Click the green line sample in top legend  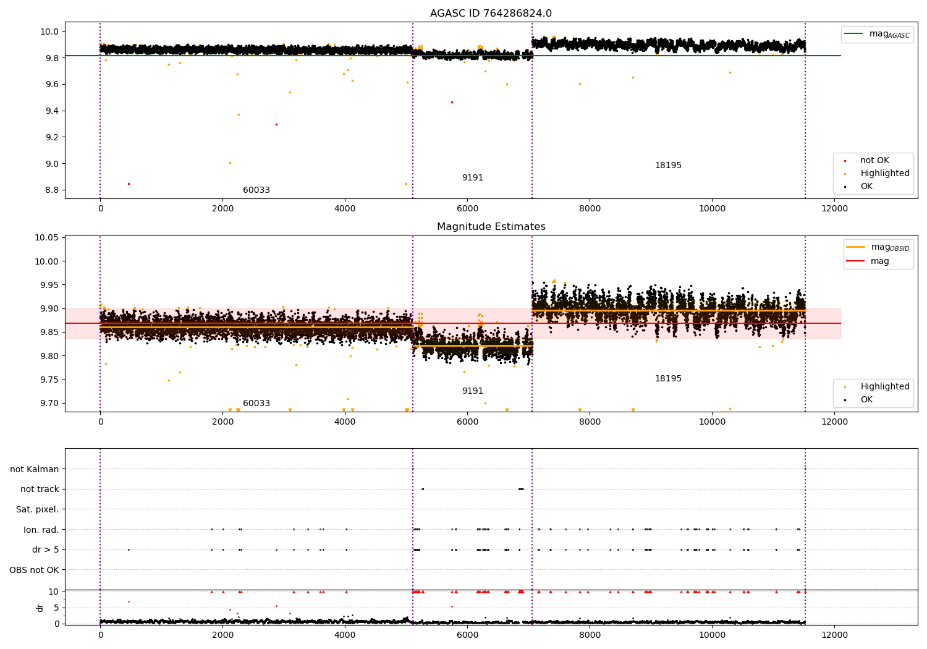click(854, 34)
